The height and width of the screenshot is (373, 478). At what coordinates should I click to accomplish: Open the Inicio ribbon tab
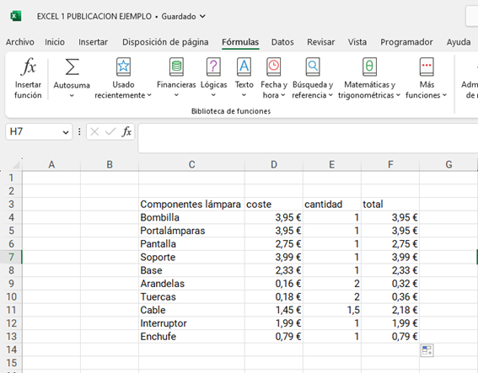click(55, 42)
